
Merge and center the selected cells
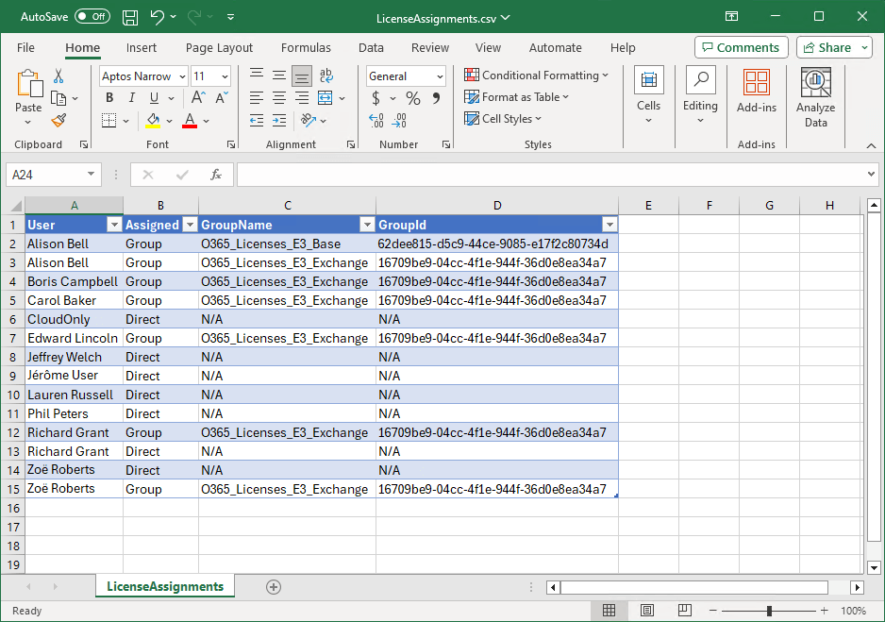click(326, 97)
